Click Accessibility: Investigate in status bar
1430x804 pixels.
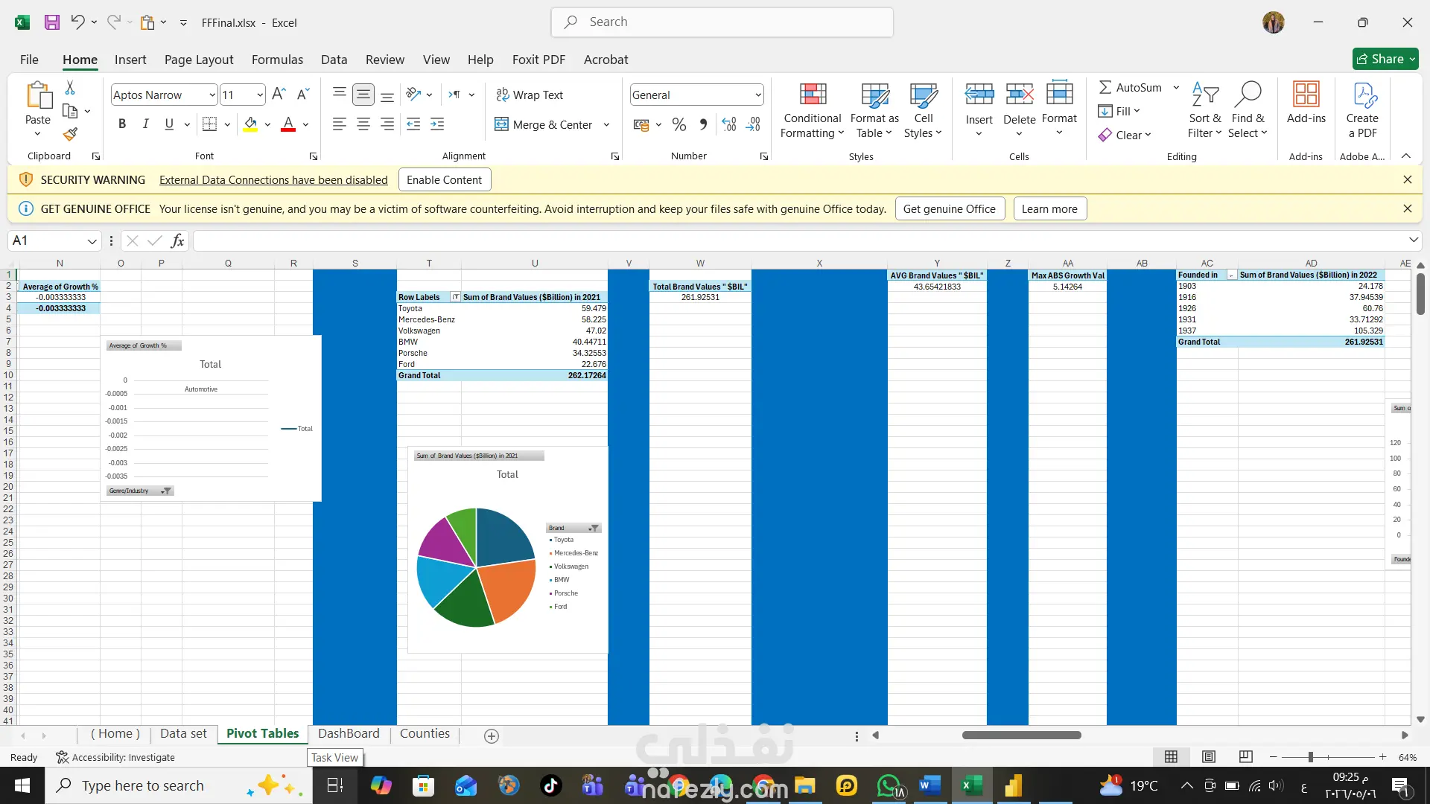point(115,757)
